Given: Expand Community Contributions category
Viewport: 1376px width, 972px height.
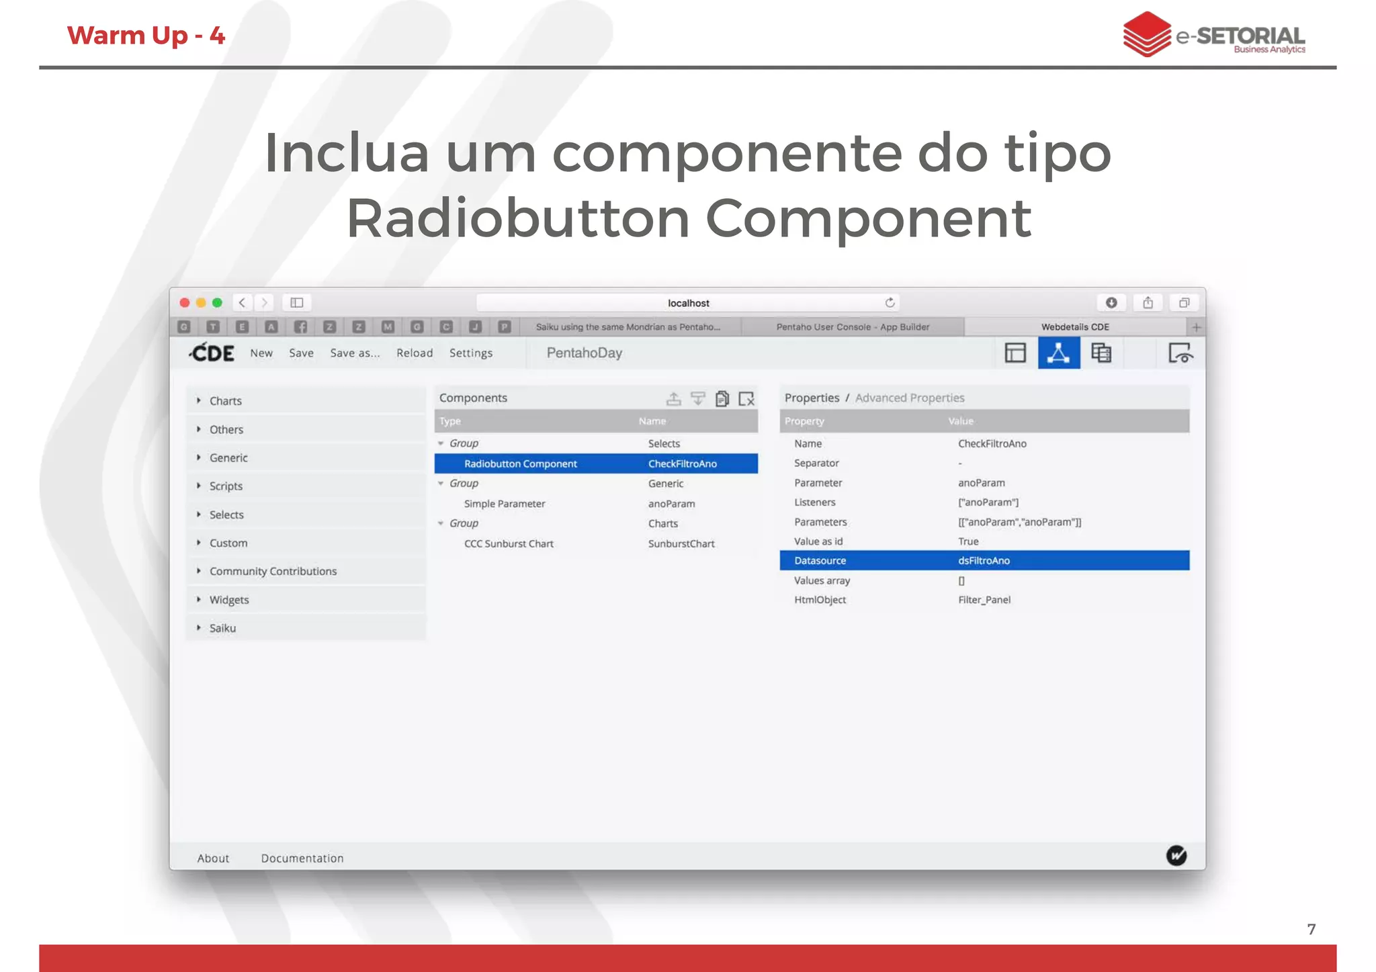Looking at the screenshot, I should [306, 571].
